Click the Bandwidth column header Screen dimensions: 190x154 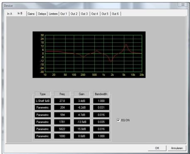101,94
